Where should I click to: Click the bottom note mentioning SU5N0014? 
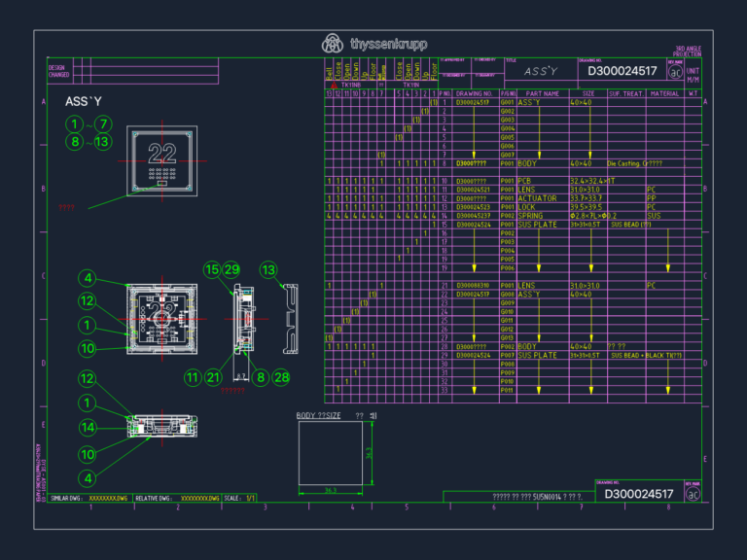click(537, 497)
